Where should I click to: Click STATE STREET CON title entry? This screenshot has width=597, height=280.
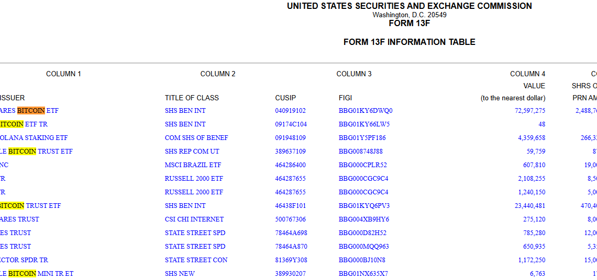[196, 260]
